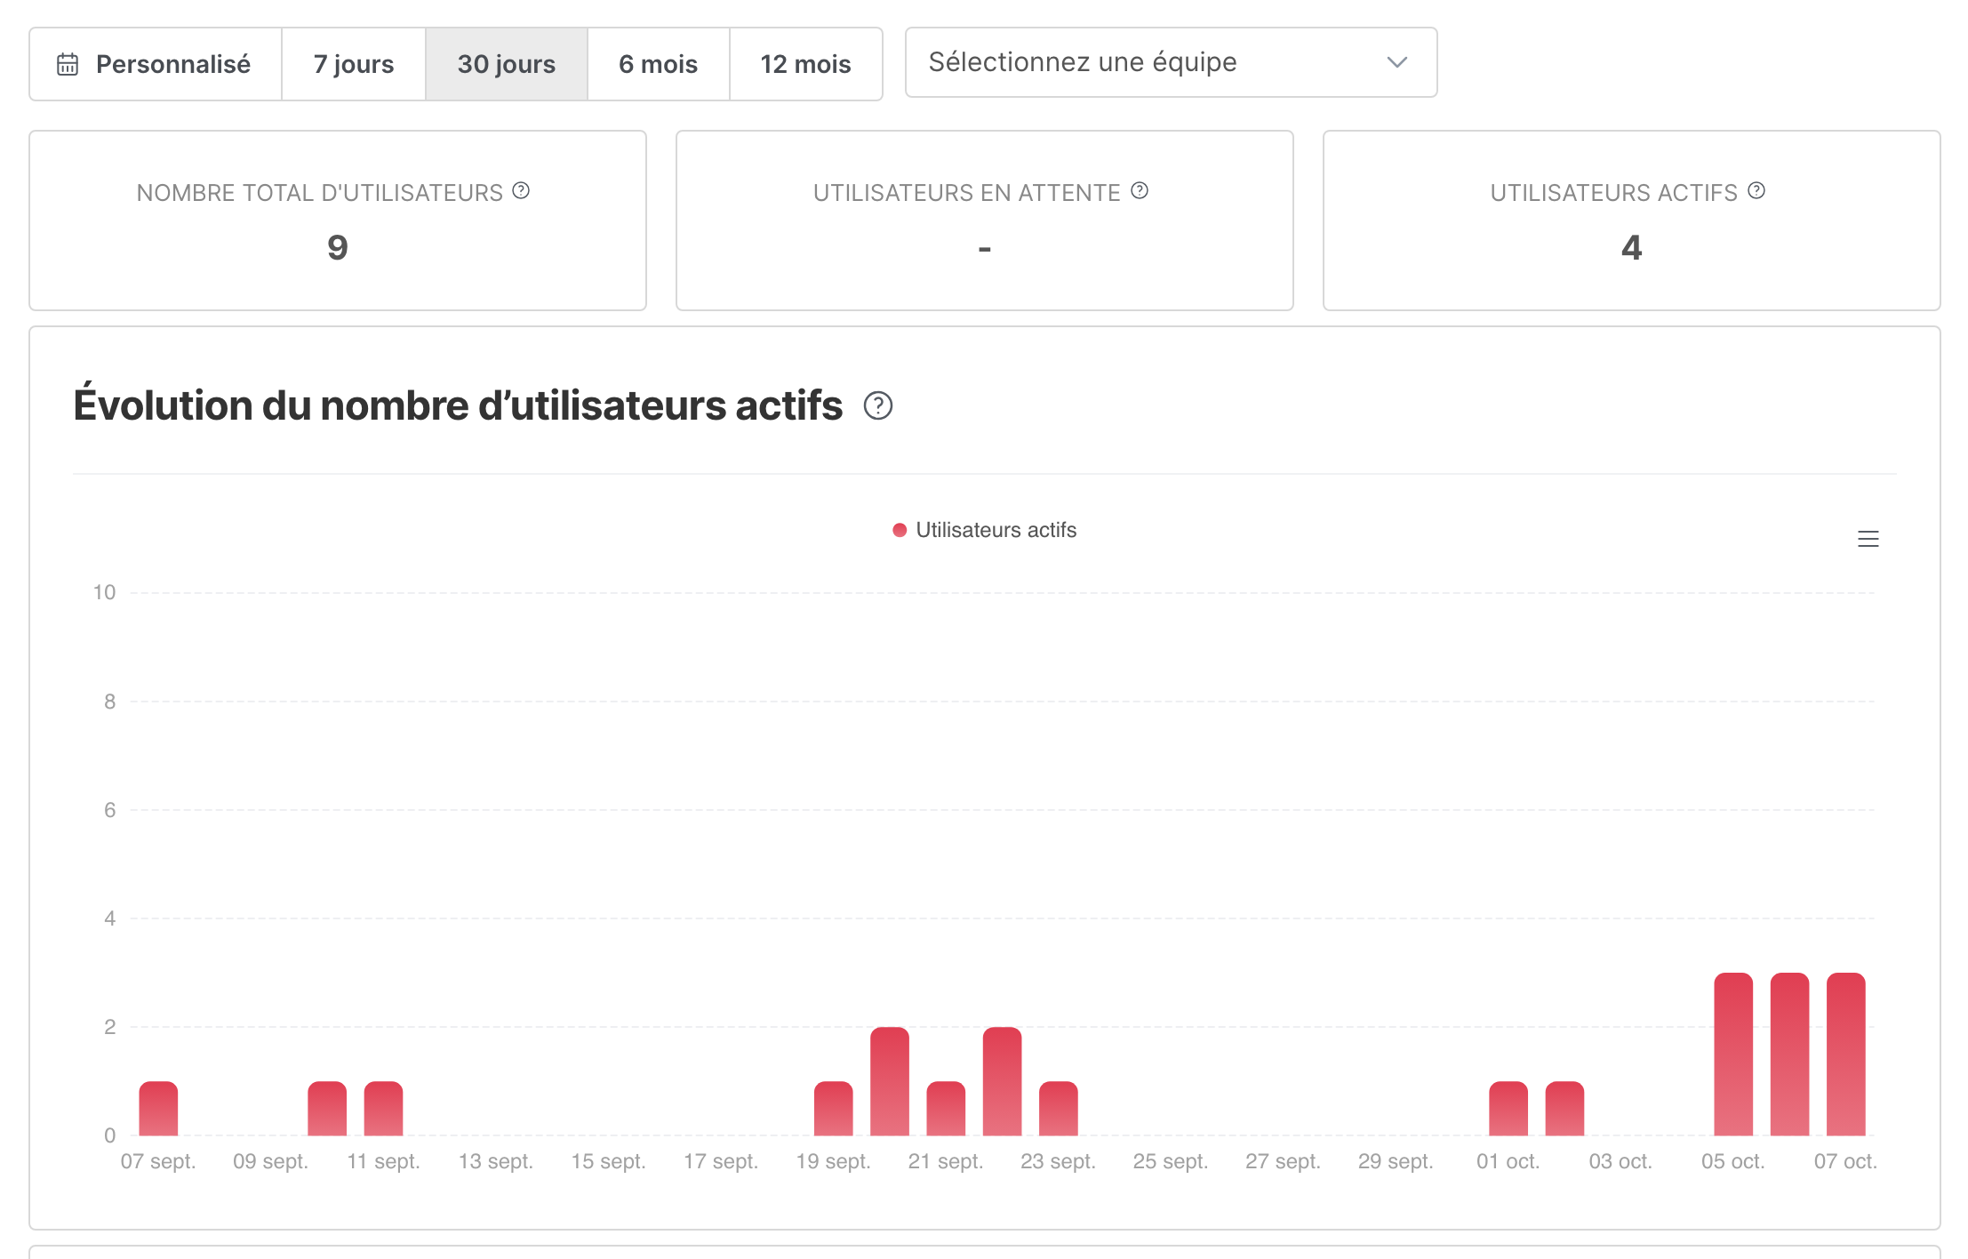The image size is (1968, 1259).
Task: Click the 19 sept. axis label
Action: (834, 1161)
